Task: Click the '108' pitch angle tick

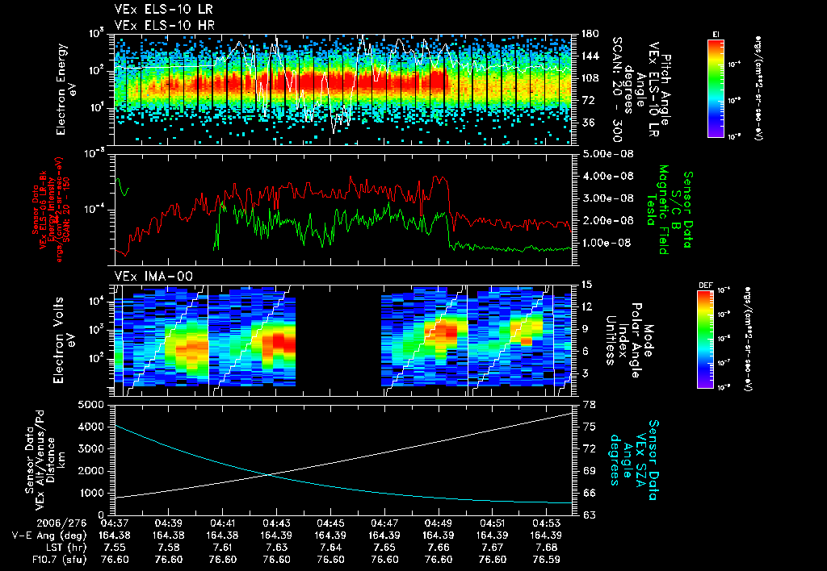Action: coord(590,78)
